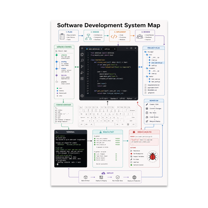Viewport: 208px width, 208px height.
Task: Click the wrench icon beside Fix Code
Action: (131, 159)
